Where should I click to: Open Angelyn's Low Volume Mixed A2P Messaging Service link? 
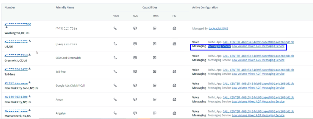tap(258, 115)
